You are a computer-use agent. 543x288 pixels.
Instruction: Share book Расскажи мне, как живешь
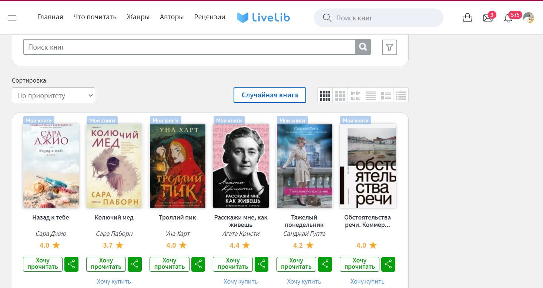pos(262,264)
